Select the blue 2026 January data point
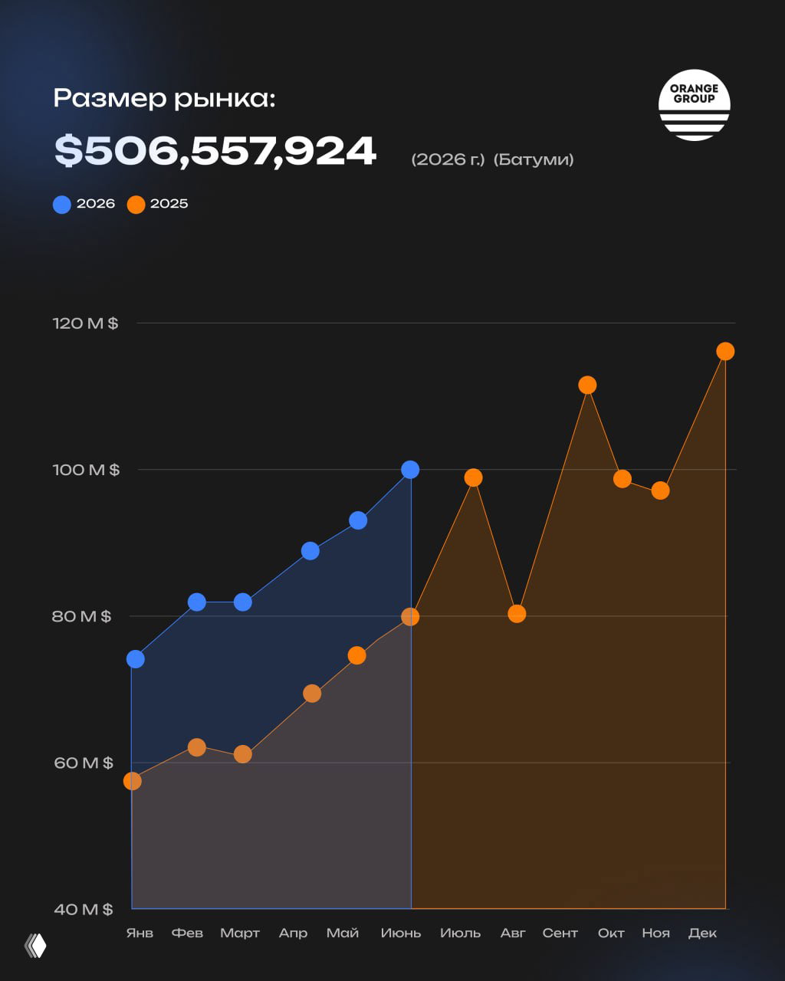 [135, 659]
